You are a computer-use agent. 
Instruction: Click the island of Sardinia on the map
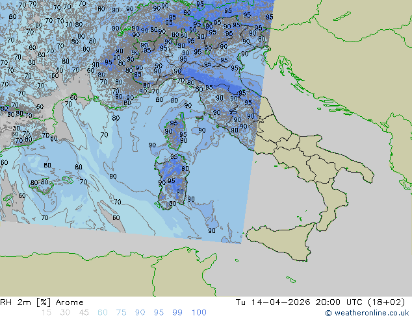pos(172,181)
